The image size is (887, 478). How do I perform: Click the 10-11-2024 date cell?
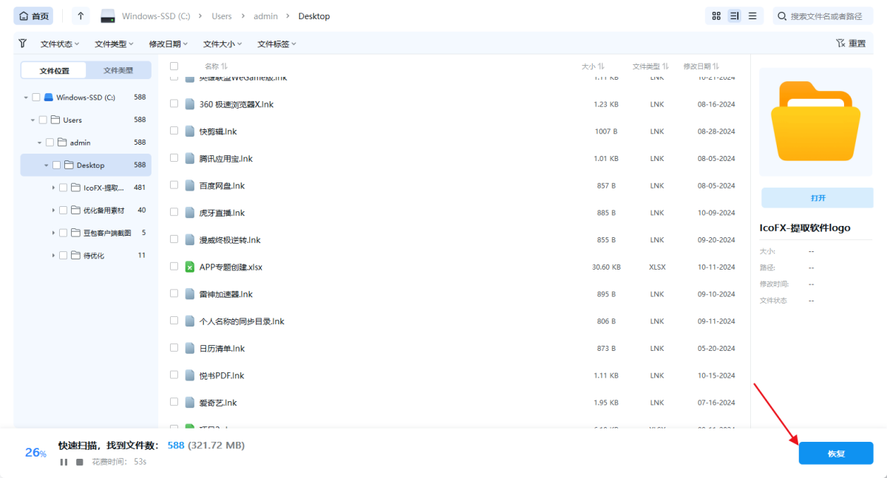[716, 267]
